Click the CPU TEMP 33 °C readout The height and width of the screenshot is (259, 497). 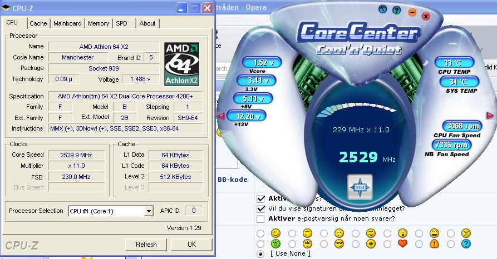[x=454, y=63]
